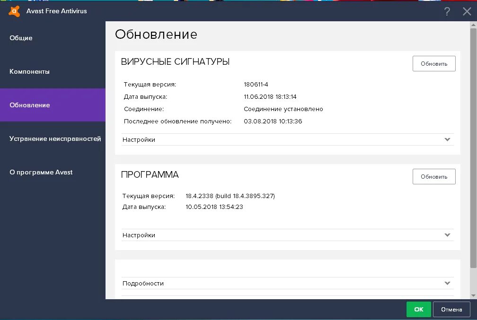Open help via the question mark icon
The width and height of the screenshot is (477, 320).
(x=447, y=11)
